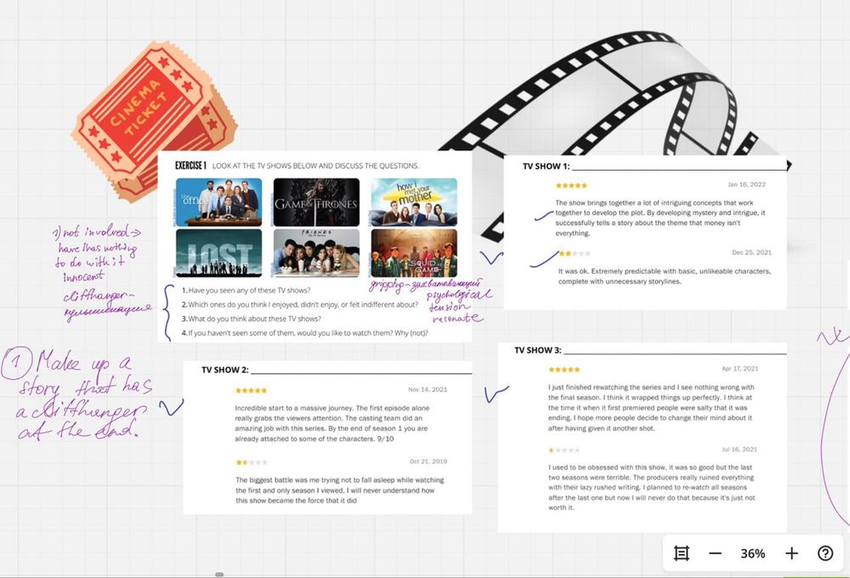Click the five-star rating under TV Show 1
850x578 pixels.
[571, 185]
